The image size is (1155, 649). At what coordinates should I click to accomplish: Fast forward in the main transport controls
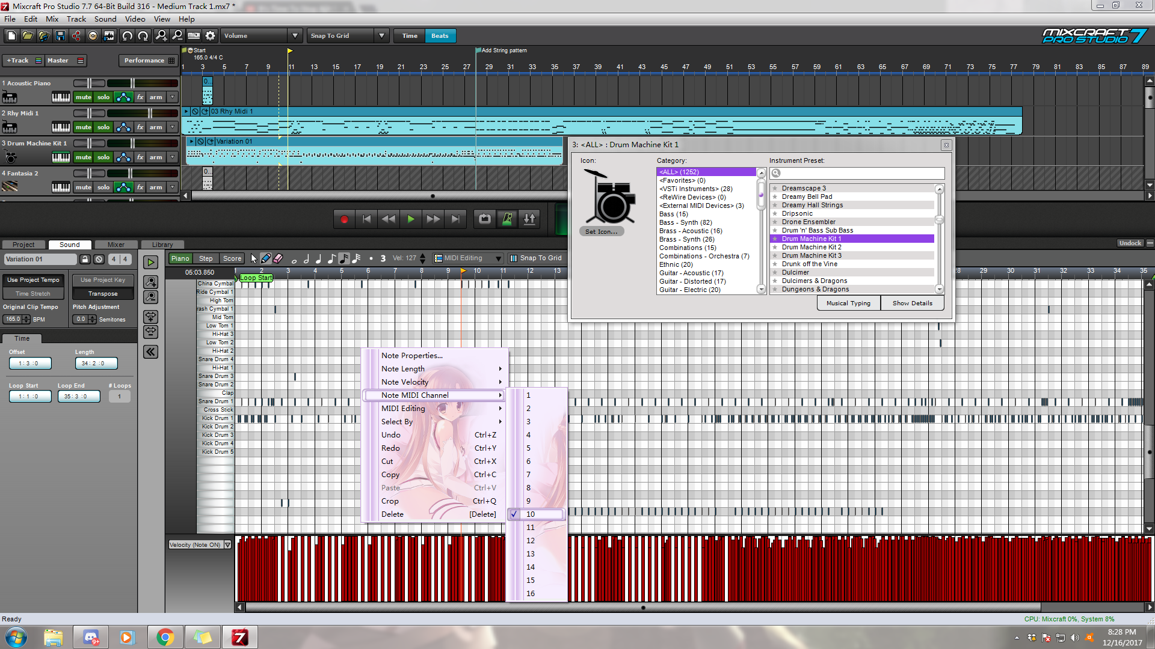433,219
